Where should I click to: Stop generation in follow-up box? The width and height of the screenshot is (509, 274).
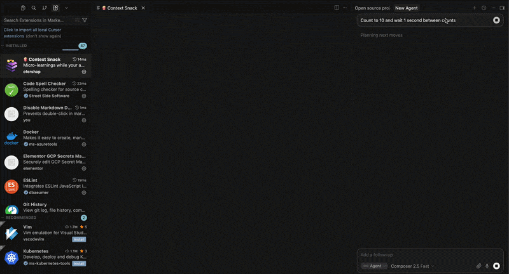tap(496, 266)
